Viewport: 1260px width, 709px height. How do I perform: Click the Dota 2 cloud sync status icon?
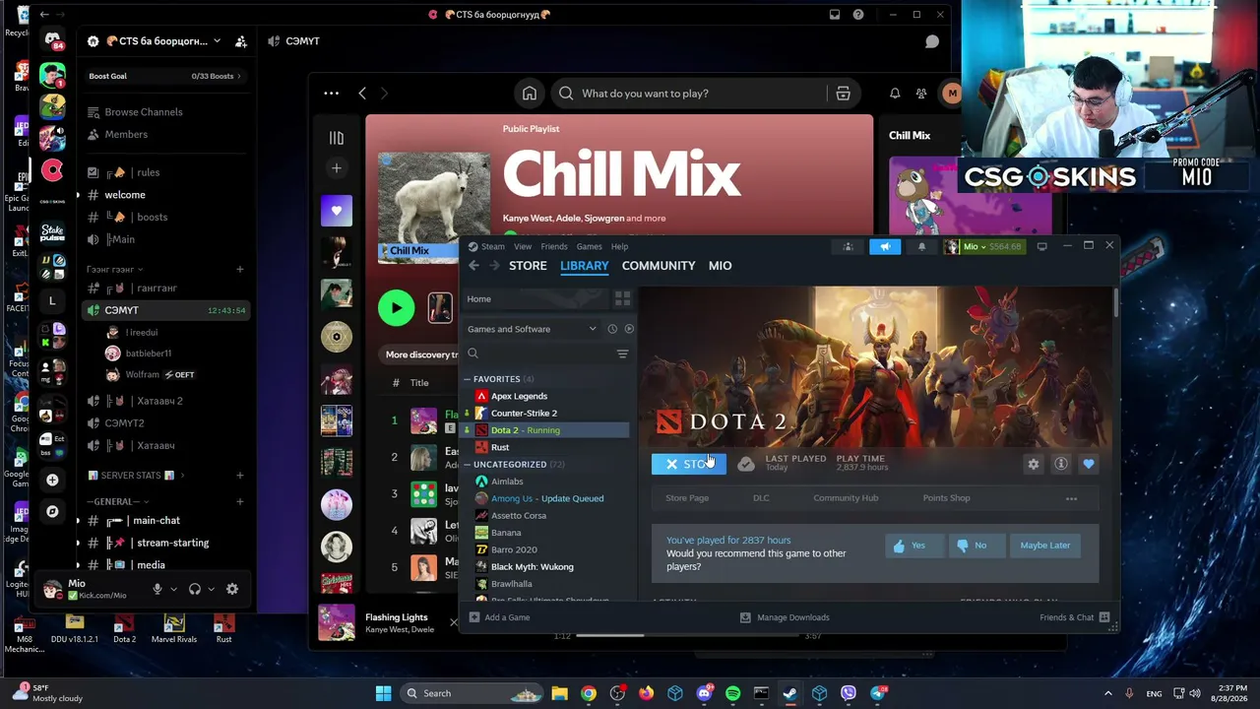pos(746,464)
